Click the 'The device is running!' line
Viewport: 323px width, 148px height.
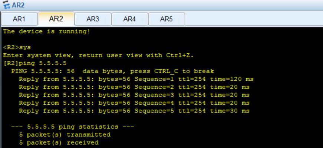click(x=47, y=32)
